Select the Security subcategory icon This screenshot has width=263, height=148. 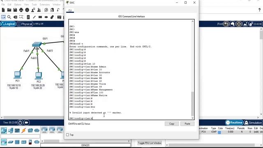30,142
